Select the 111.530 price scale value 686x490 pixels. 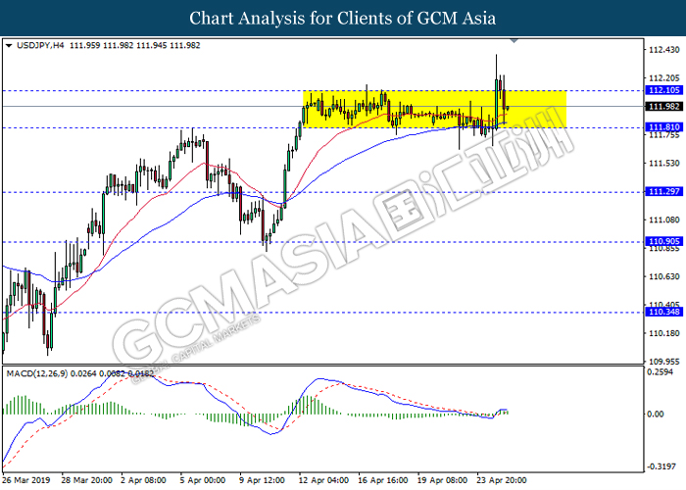pyautogui.click(x=664, y=164)
